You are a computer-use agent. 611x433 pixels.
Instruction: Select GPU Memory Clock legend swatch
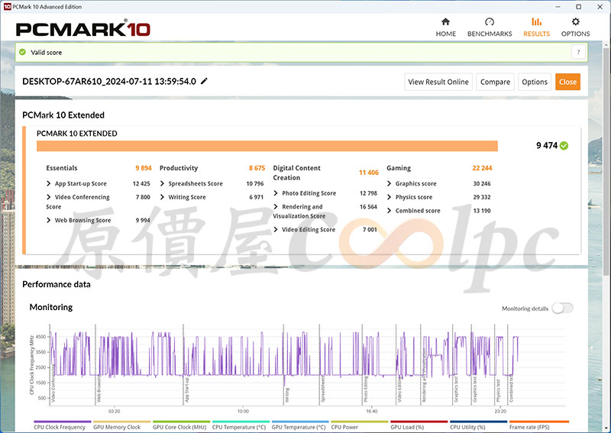121,422
